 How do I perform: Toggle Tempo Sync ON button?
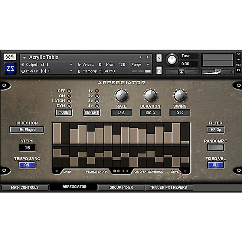(x=27, y=165)
